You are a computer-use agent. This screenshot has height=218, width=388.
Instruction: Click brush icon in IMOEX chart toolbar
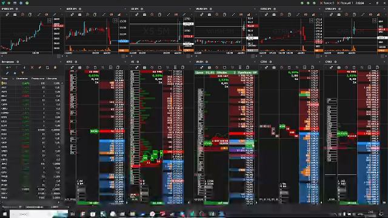tap(55, 15)
